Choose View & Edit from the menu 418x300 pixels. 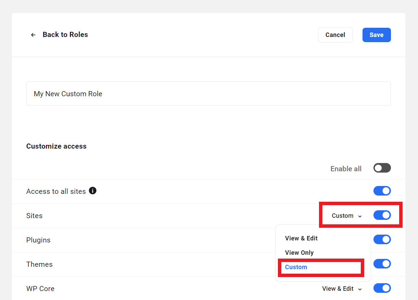click(302, 238)
